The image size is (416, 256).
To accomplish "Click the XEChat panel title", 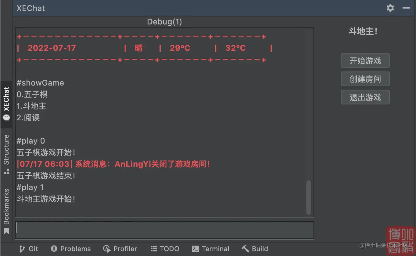I will coord(31,8).
